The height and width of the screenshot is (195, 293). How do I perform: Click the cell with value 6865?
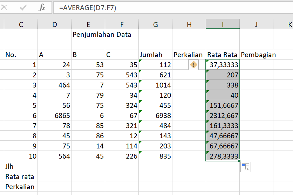[54, 116]
